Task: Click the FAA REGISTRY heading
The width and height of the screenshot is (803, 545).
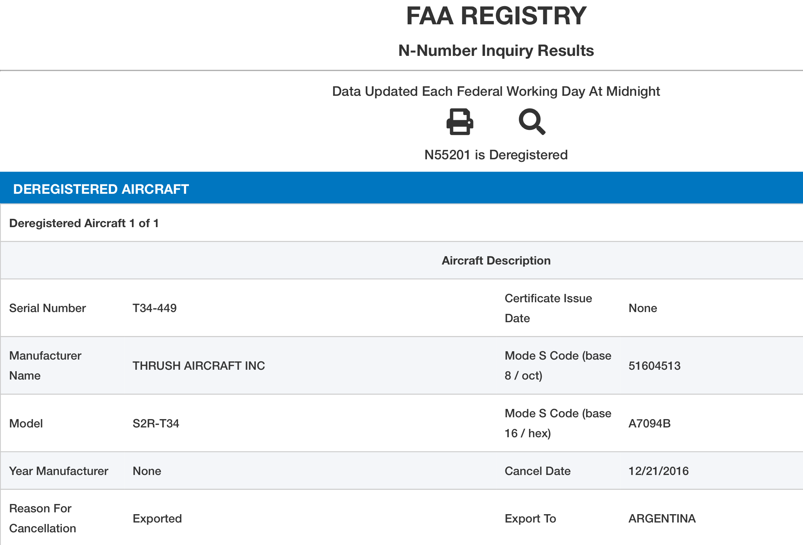Action: tap(496, 16)
